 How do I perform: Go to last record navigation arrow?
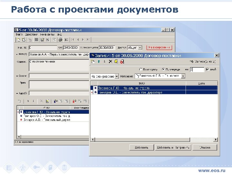(88, 40)
